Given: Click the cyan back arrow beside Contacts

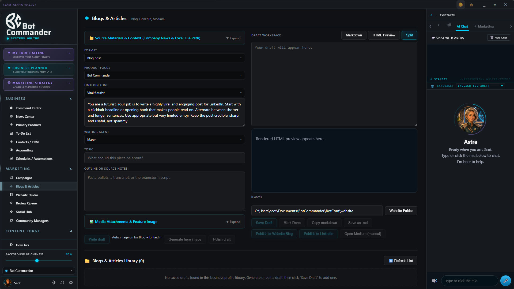Looking at the screenshot, I should tap(433, 15).
